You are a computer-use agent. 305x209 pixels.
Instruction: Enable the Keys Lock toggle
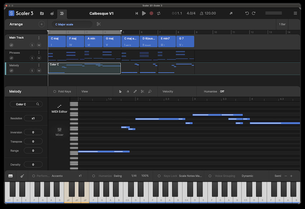click(x=159, y=176)
